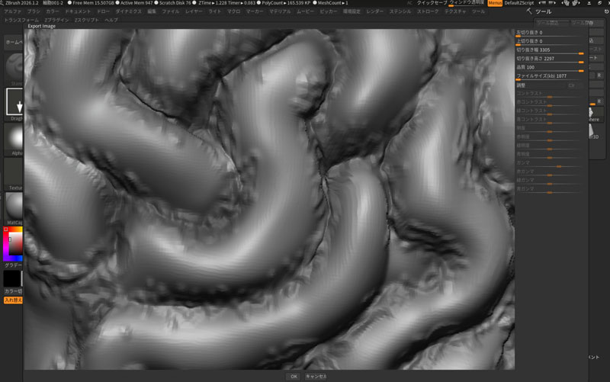Click the ツール palette dock icon
Screen dimensions: 610x382
tap(606, 11)
